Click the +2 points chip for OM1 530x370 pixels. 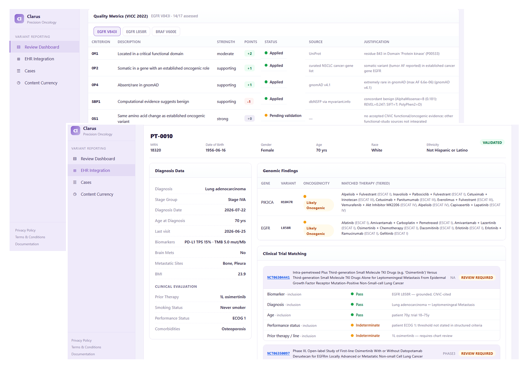[x=249, y=54]
